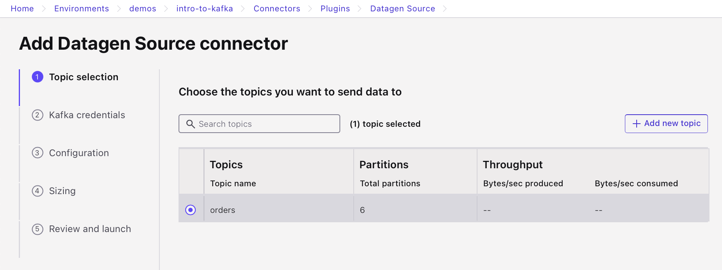Viewport: 722px width, 270px height.
Task: Jump to the Sizing step
Action: point(62,191)
